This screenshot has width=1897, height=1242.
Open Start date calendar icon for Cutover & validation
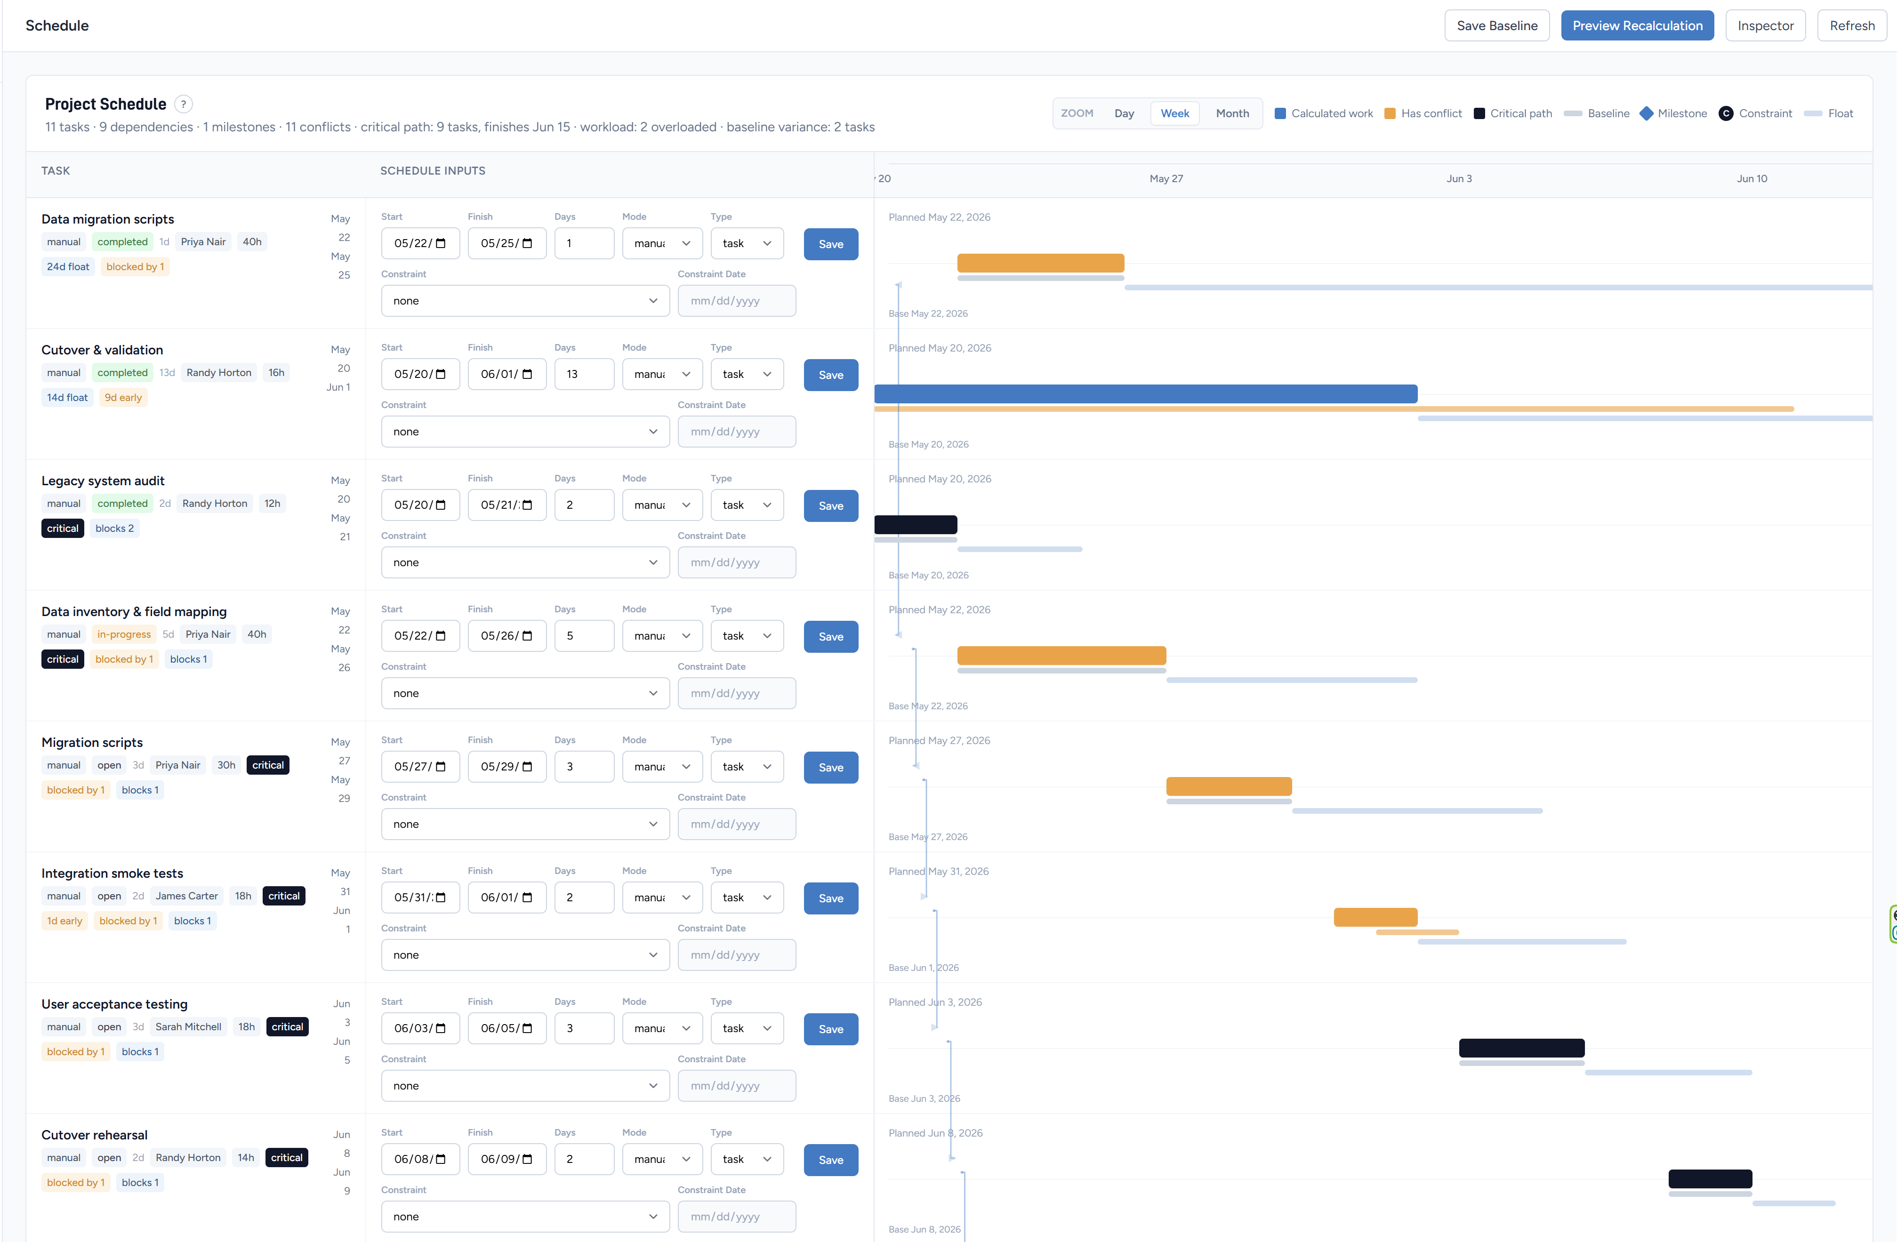[441, 375]
